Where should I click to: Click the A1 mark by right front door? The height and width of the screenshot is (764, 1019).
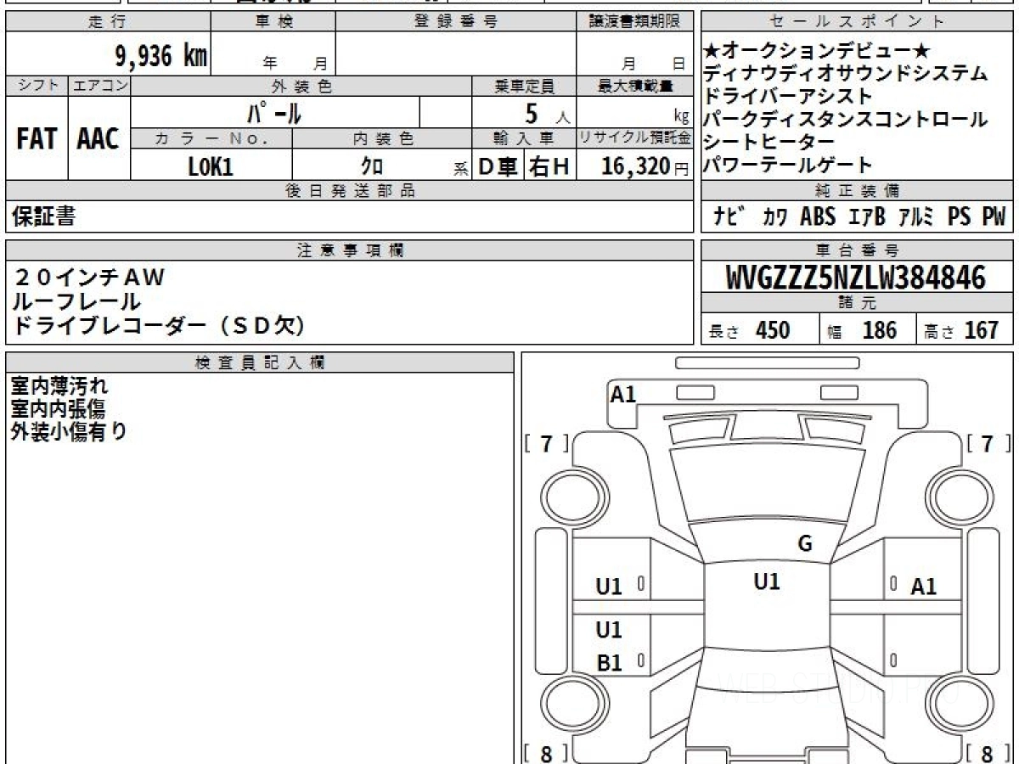click(x=923, y=587)
